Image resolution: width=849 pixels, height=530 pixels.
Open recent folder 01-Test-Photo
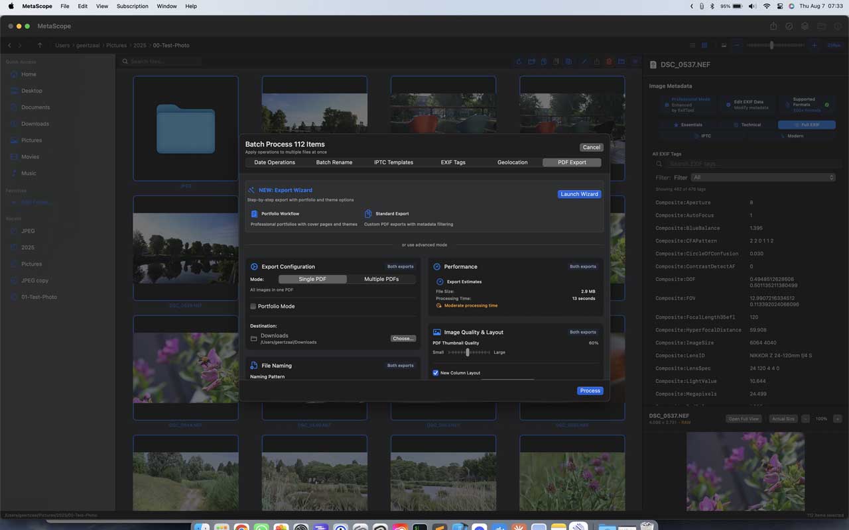pyautogui.click(x=39, y=297)
